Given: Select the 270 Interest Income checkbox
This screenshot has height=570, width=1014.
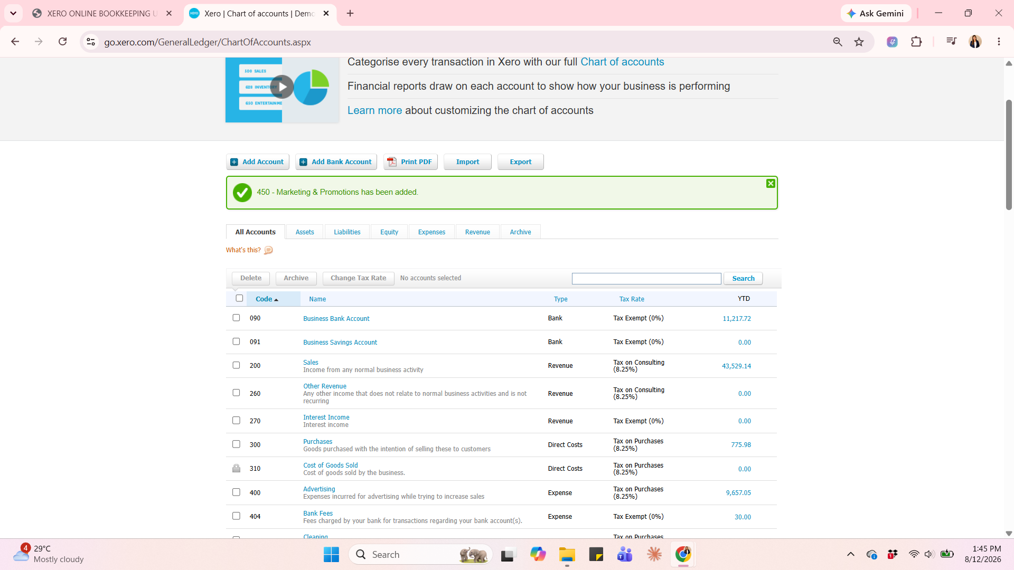Looking at the screenshot, I should coord(236,421).
